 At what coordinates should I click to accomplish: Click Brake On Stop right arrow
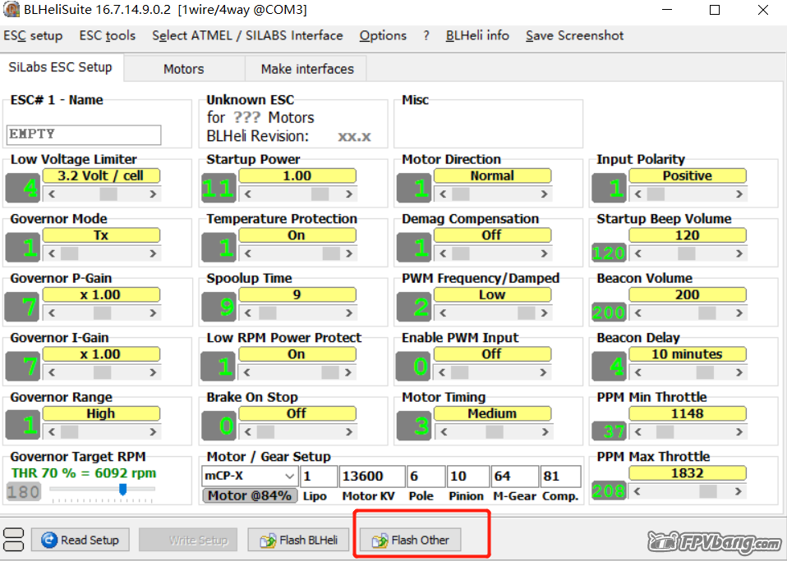(349, 431)
